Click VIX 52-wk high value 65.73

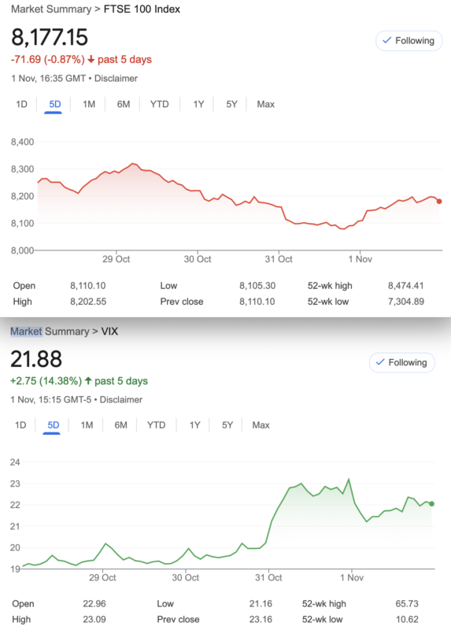click(x=407, y=604)
